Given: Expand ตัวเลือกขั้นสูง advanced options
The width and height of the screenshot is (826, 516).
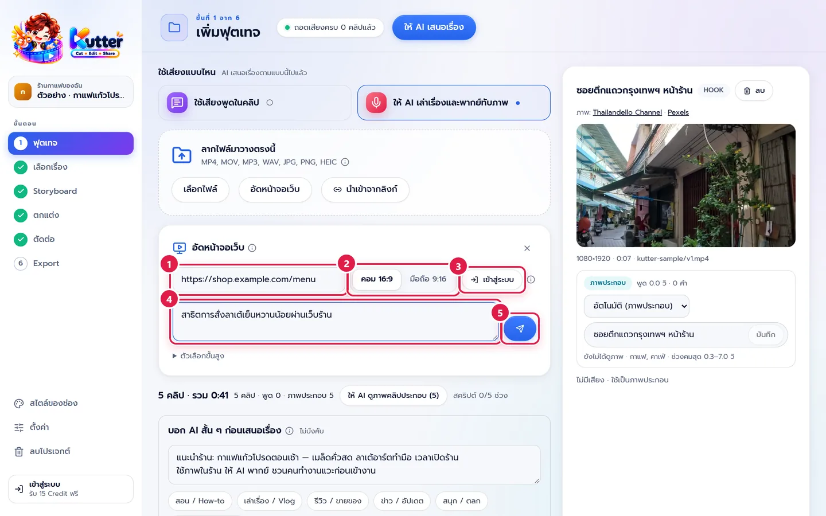Looking at the screenshot, I should click(x=198, y=356).
